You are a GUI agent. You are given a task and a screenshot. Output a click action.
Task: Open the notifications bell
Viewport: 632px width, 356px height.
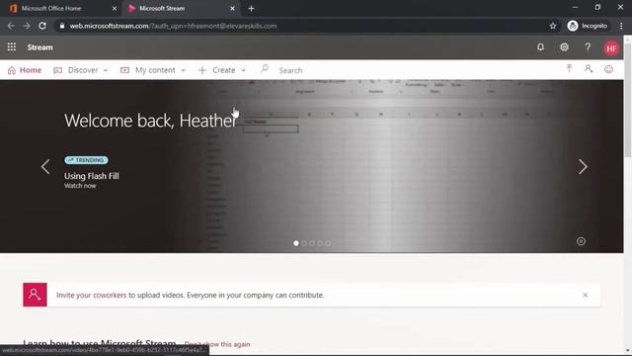tap(540, 47)
